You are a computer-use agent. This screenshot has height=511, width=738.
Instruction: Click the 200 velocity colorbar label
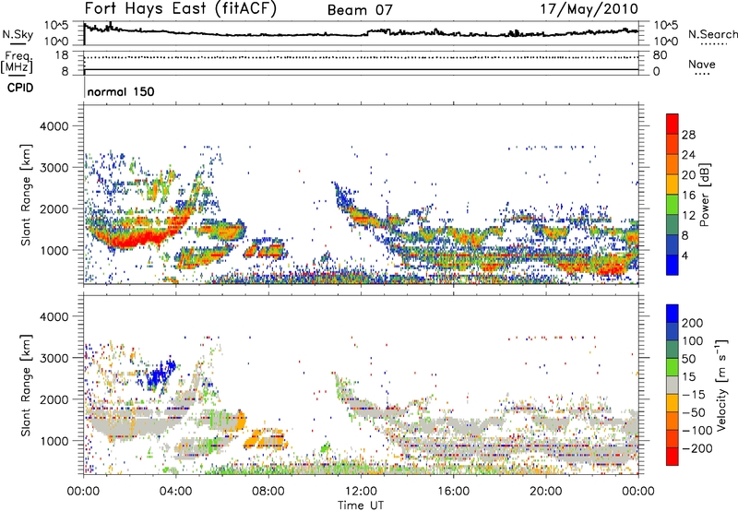tap(693, 323)
